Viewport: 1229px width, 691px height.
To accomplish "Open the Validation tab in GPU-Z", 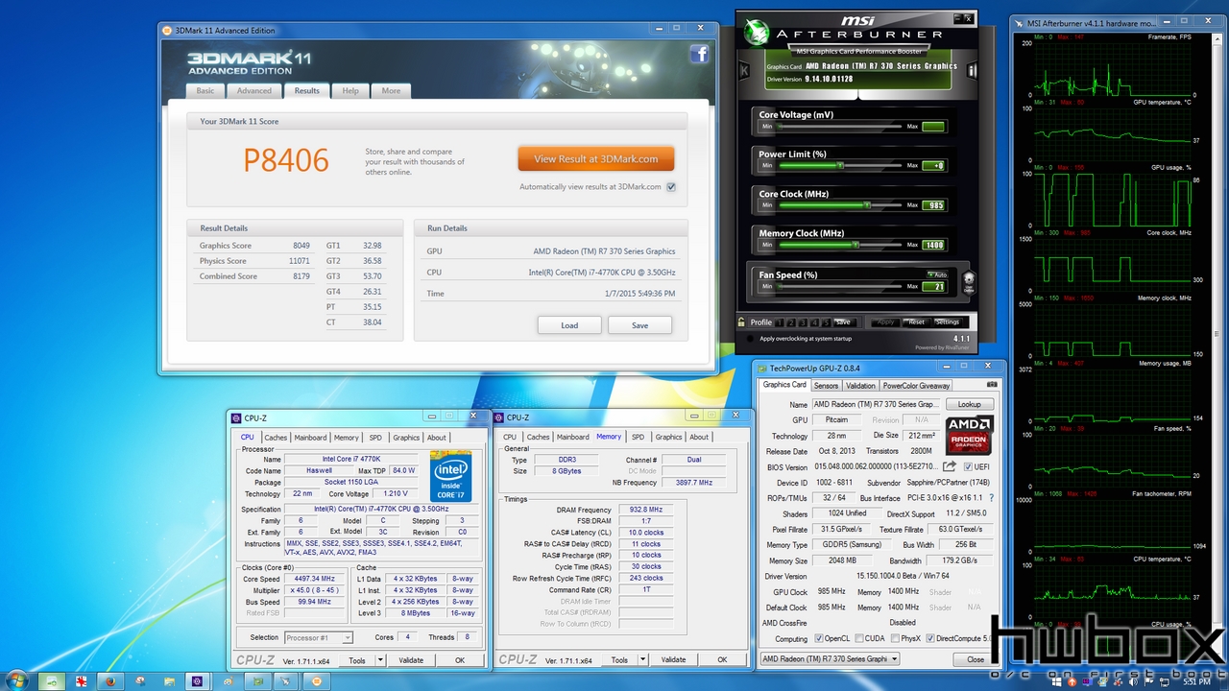I will [x=860, y=386].
